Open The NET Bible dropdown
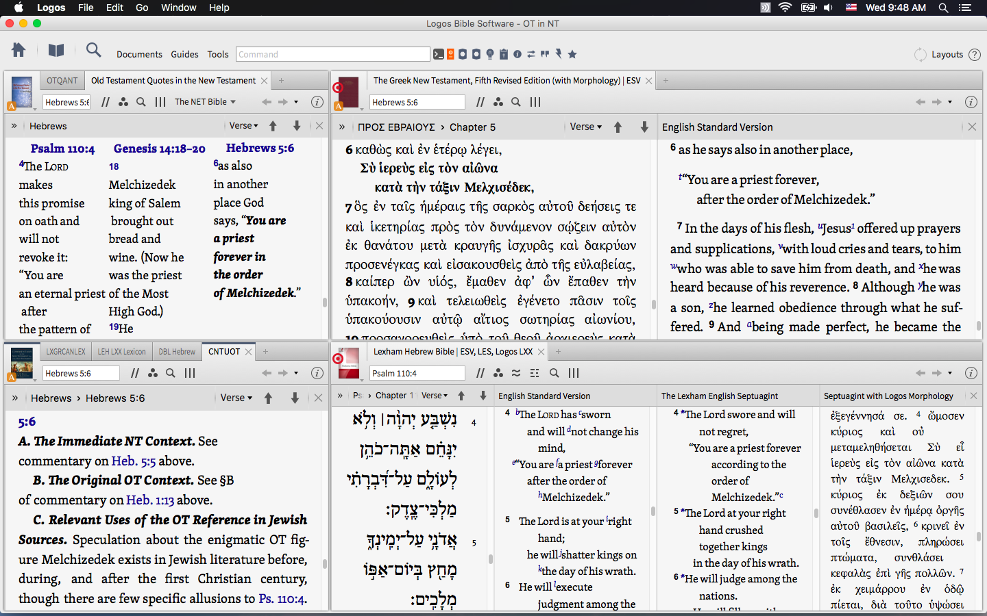Viewport: 987px width, 616px height. (x=205, y=102)
